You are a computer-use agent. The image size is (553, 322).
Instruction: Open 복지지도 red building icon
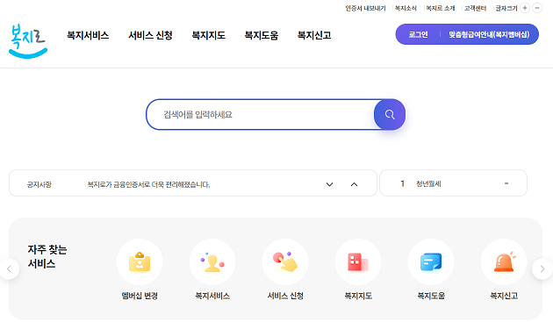click(x=358, y=261)
